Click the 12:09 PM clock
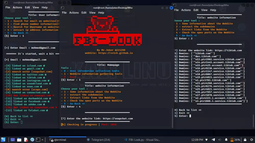This screenshot has height=143, width=255. [x=197, y=140]
